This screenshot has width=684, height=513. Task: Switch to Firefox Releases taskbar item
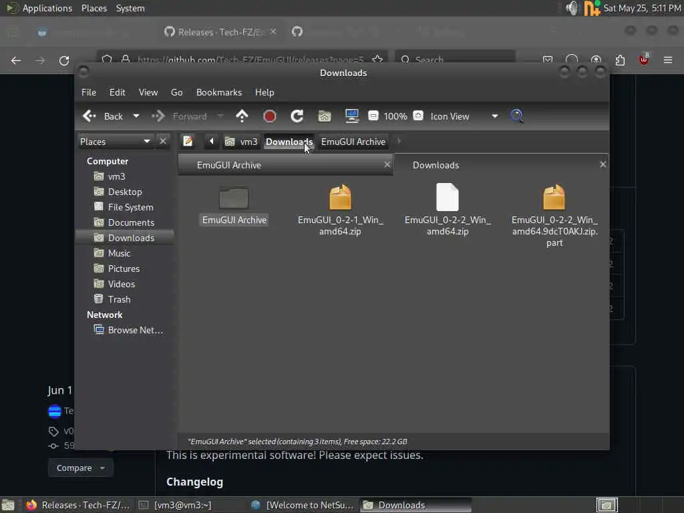(79, 505)
